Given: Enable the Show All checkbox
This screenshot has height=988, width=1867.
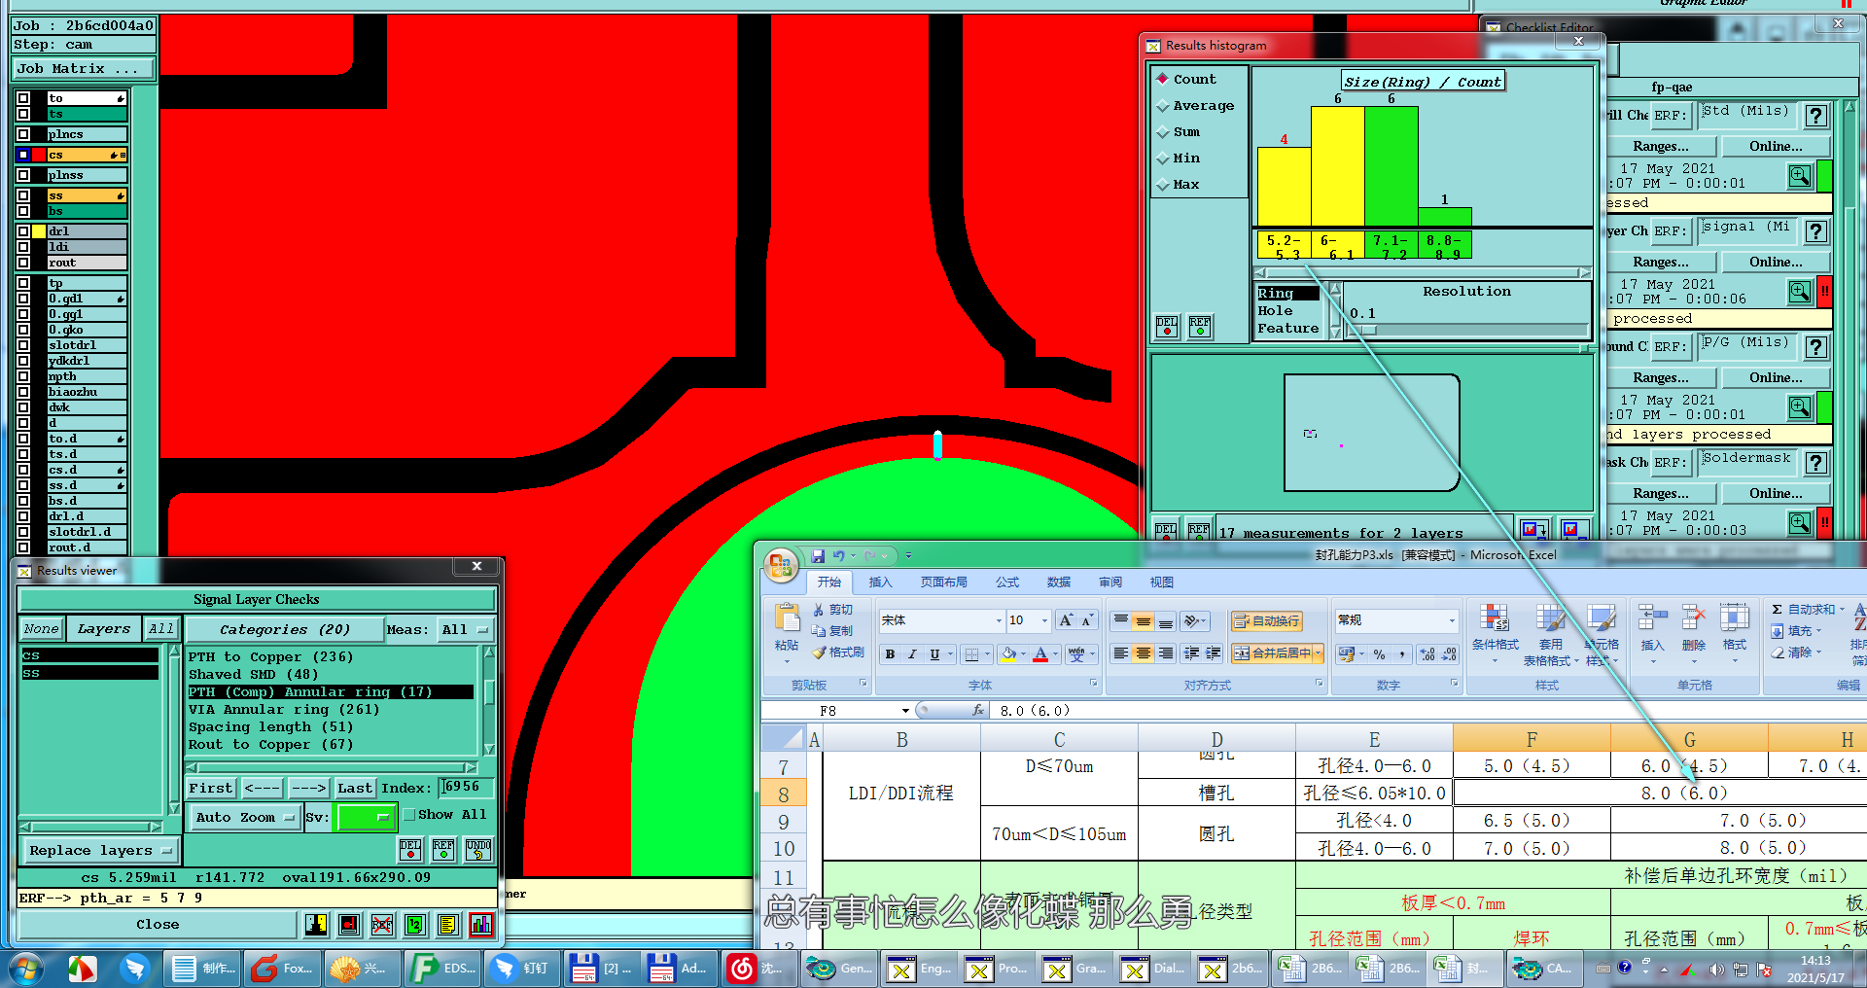Looking at the screenshot, I should pos(409,815).
